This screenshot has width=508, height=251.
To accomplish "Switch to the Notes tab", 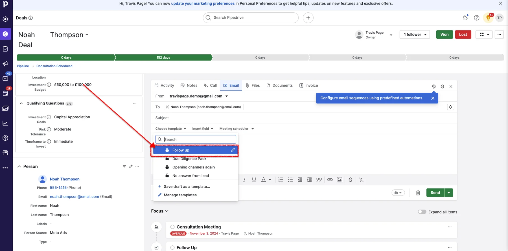I will click(189, 85).
